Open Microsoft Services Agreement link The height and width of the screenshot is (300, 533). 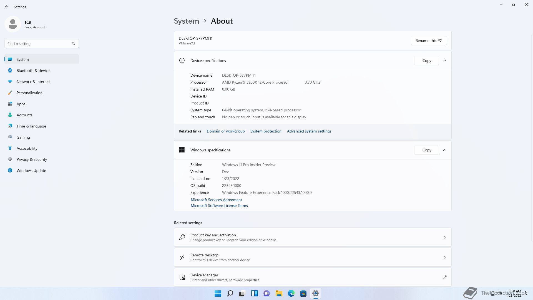(216, 200)
